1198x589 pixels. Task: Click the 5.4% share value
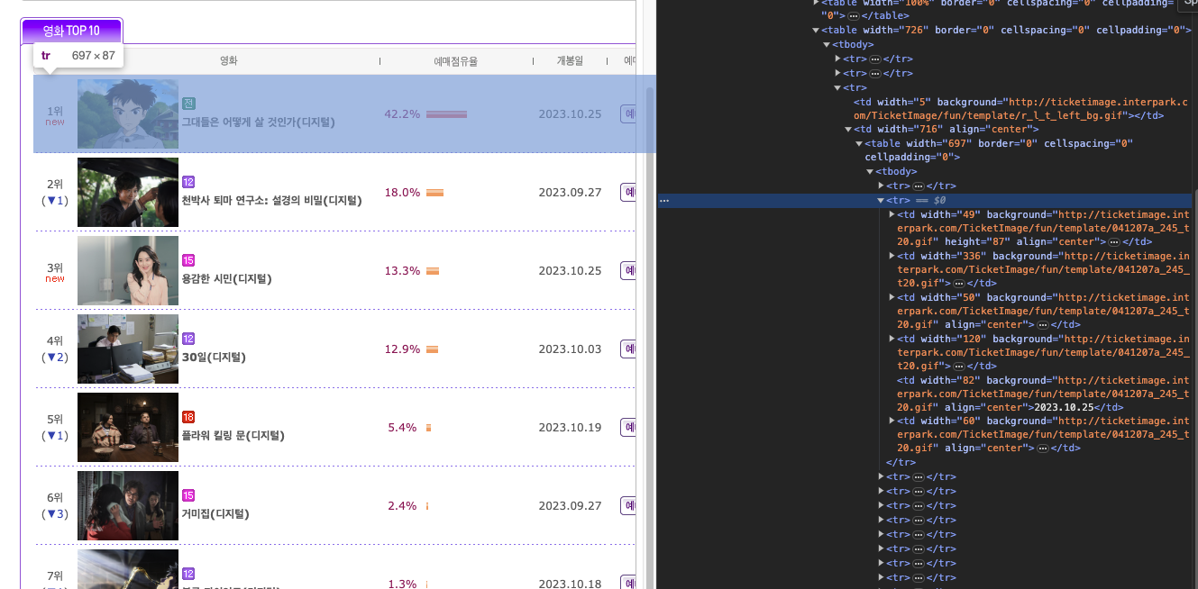point(402,428)
